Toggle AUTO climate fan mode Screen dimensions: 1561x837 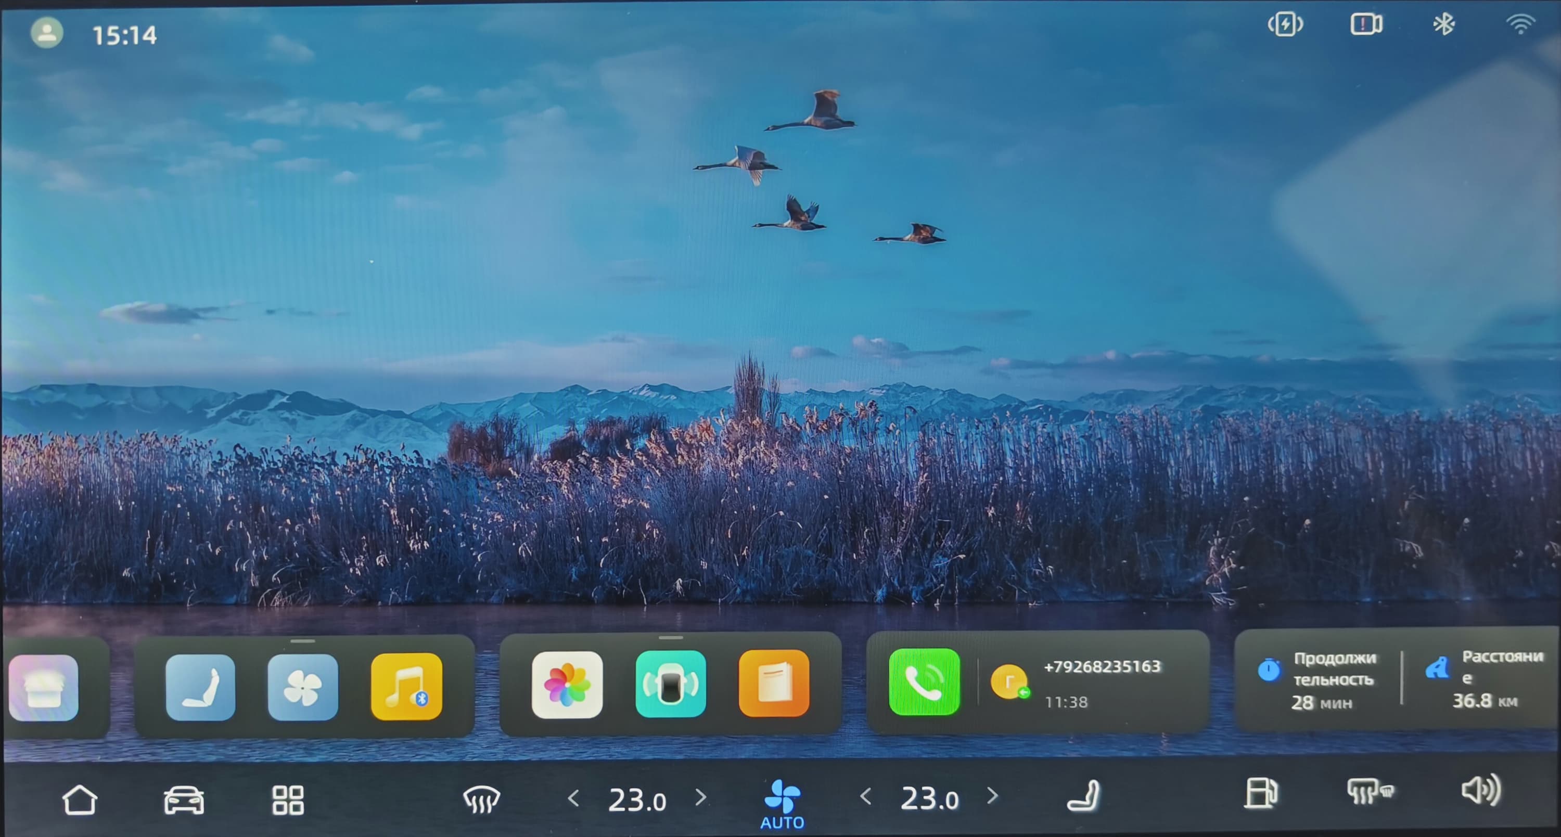pos(782,804)
